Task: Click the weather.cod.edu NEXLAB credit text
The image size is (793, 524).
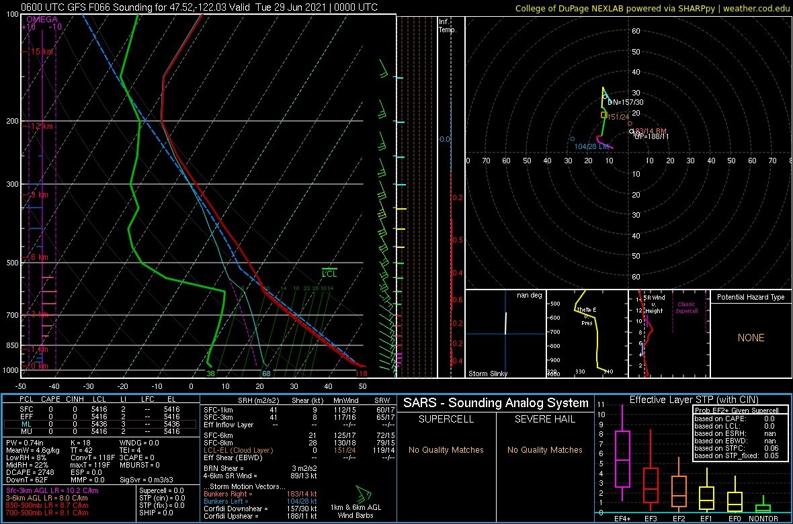Action: coord(653,8)
